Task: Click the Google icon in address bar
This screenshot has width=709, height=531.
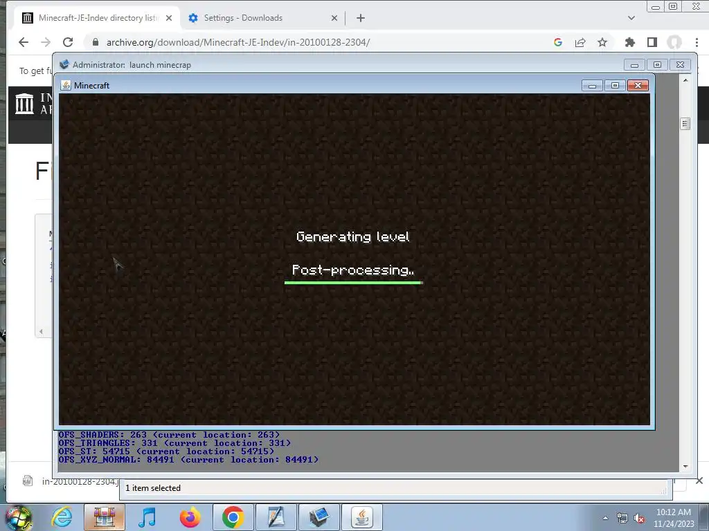Action: [x=558, y=42]
